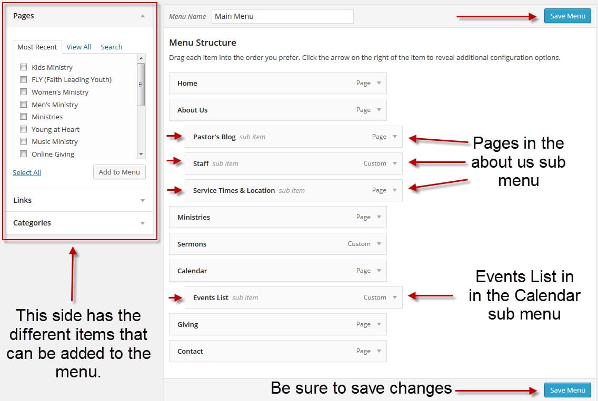
Task: Check the Online Giving checkbox
Action: pos(23,154)
